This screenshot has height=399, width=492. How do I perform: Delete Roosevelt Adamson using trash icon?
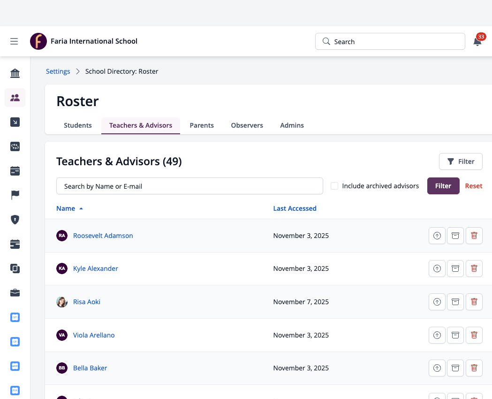474,236
